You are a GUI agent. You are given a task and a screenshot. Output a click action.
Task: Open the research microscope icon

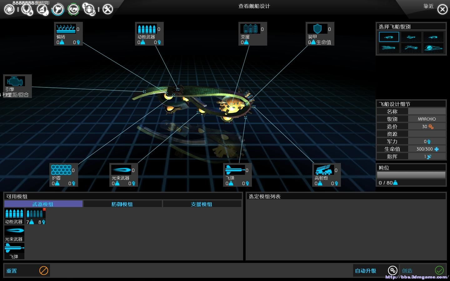[42, 9]
